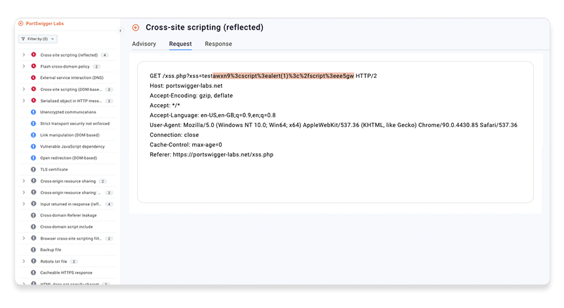The height and width of the screenshot is (308, 564).
Task: Collapse the sidebar with the chevron button
Action: point(120,31)
